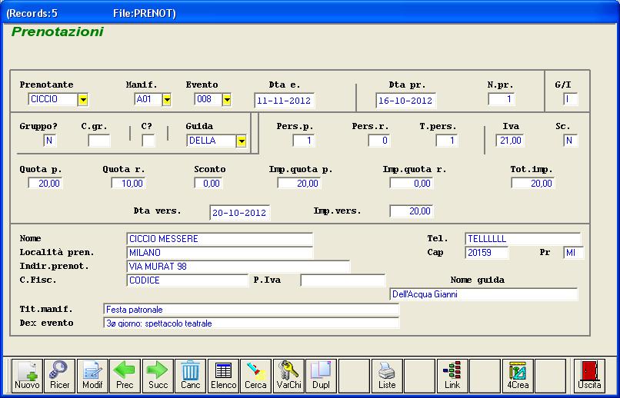Image resolution: width=620 pixels, height=398 pixels.
Task: Select the N.pr. number field
Action: tap(501, 99)
